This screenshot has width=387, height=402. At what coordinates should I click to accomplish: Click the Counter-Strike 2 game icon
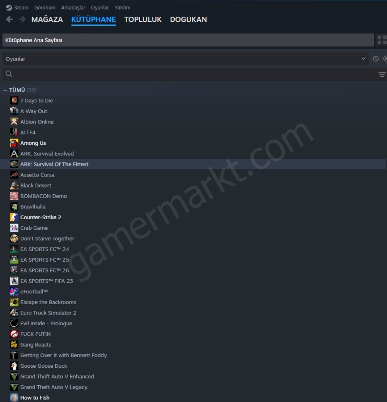(14, 217)
